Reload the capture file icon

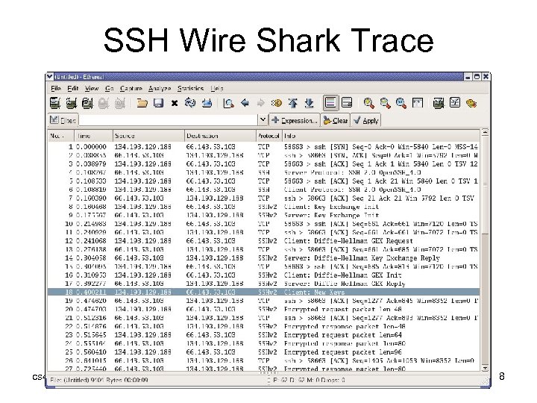tap(190, 103)
